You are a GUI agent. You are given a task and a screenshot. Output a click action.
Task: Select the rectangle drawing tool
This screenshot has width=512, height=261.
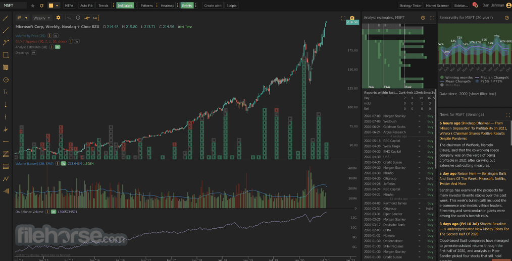click(x=6, y=55)
